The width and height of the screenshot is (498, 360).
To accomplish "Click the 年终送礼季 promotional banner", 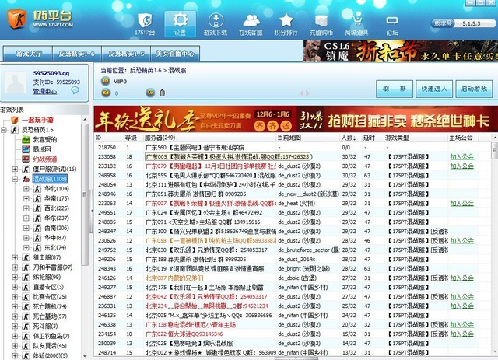I will coord(195,120).
